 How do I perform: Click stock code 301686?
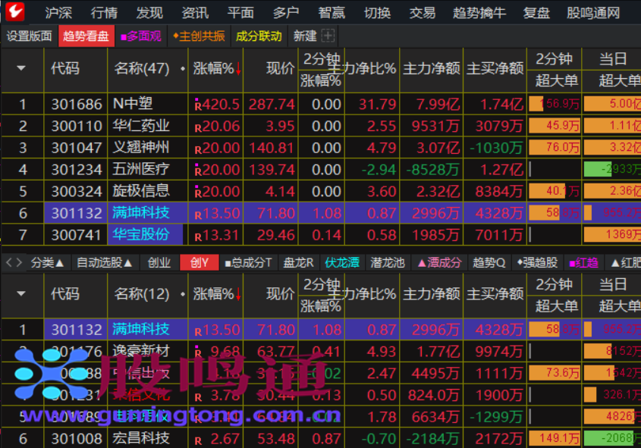pos(77,105)
